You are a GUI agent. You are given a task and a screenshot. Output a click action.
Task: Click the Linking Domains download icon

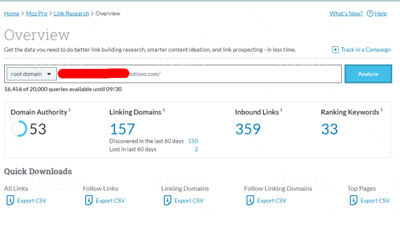pos(167,200)
